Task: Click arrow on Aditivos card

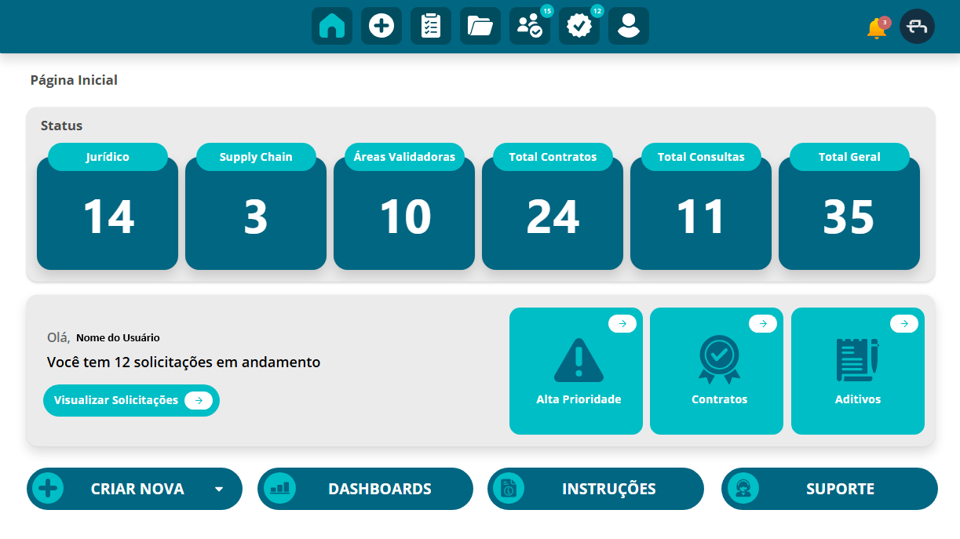Action: click(x=904, y=323)
